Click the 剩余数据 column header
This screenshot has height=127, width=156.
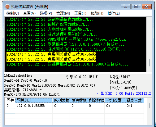96,100
